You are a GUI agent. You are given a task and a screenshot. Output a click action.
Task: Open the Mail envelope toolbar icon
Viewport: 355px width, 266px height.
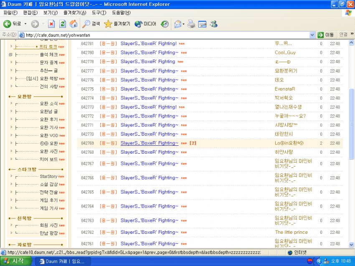pos(178,24)
